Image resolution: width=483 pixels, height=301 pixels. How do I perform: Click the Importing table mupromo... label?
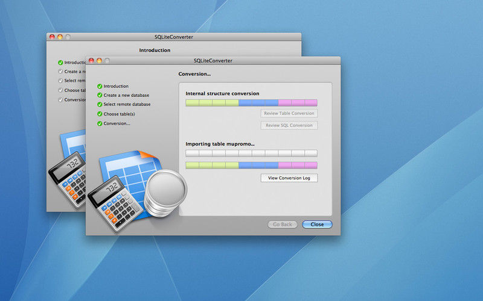coord(220,144)
